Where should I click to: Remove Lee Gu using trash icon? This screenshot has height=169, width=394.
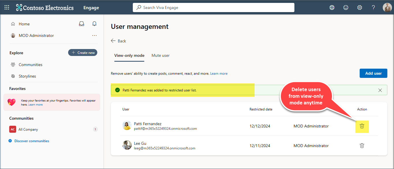point(362,146)
